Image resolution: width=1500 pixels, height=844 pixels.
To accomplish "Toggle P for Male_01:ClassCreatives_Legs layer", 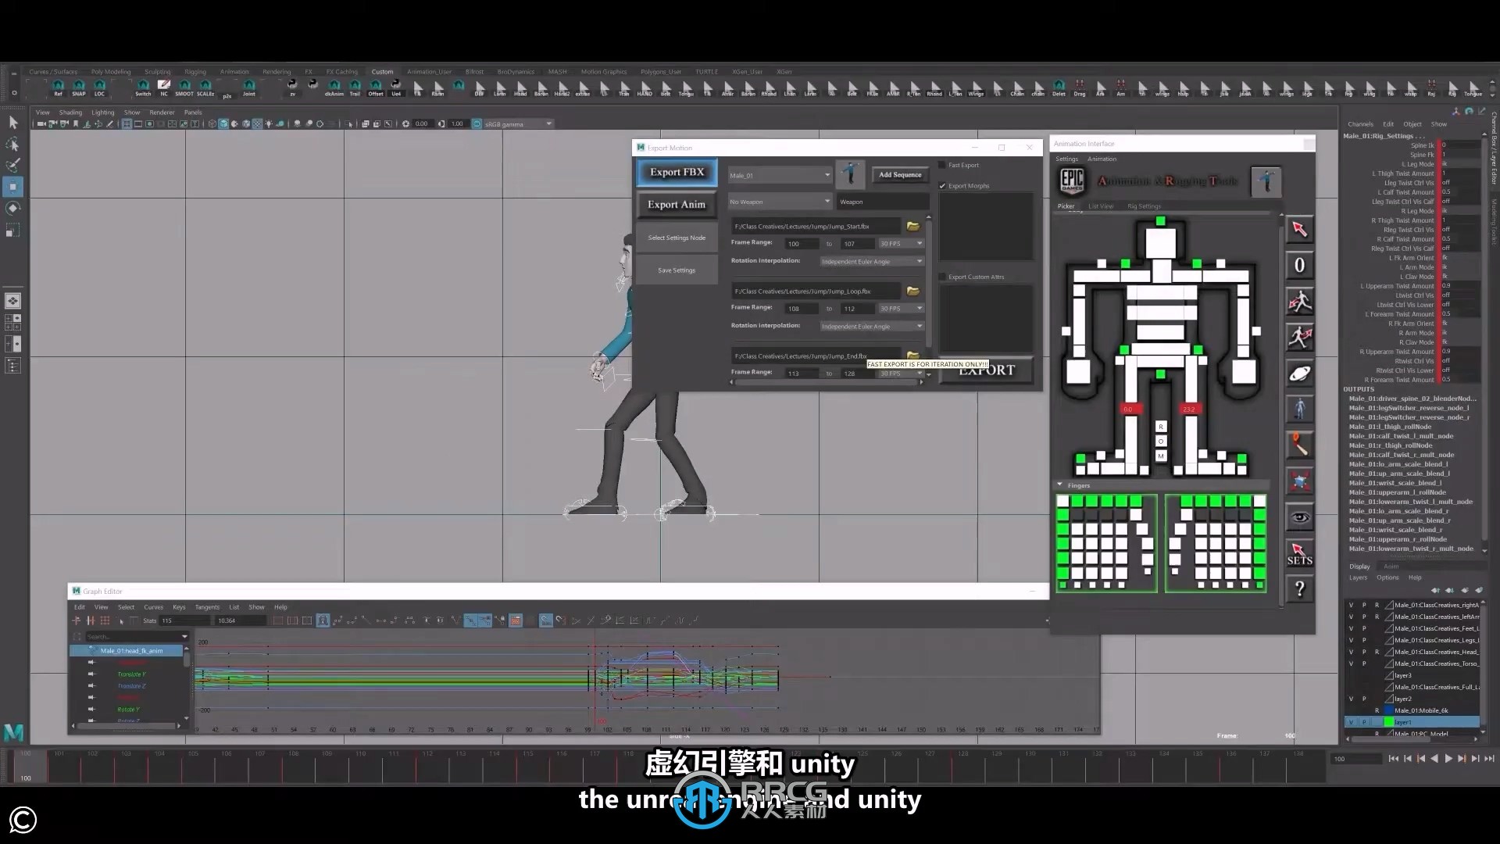I will click(x=1364, y=640).
